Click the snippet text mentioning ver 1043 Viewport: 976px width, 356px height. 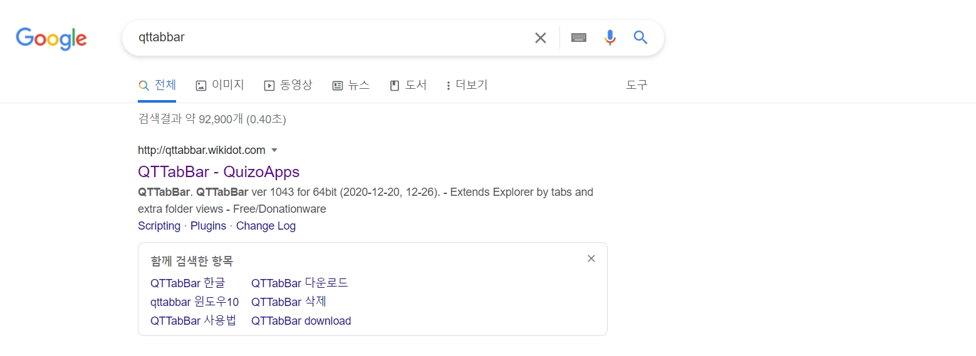tap(365, 200)
